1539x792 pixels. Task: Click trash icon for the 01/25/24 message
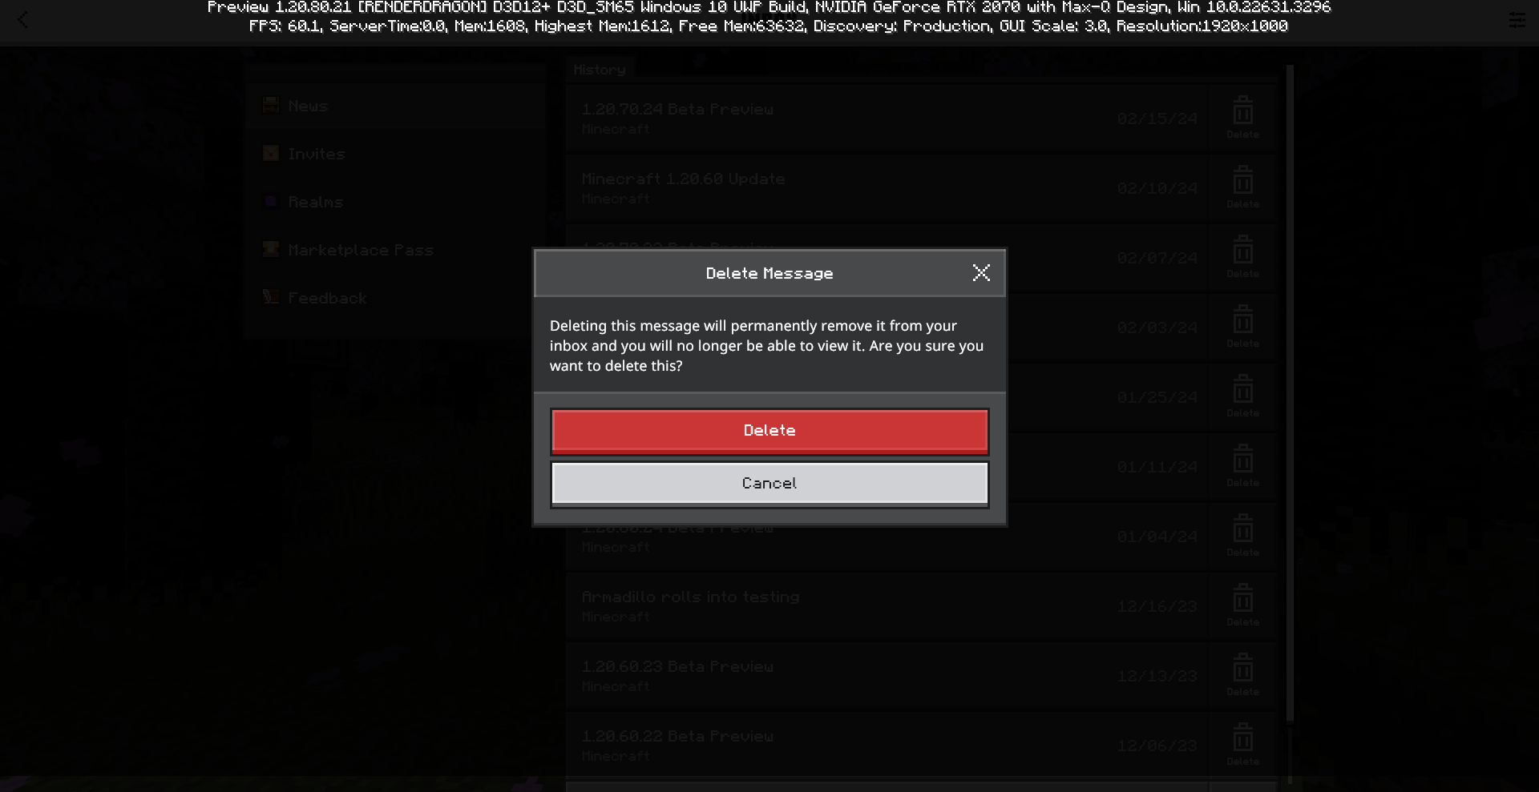[x=1243, y=396]
